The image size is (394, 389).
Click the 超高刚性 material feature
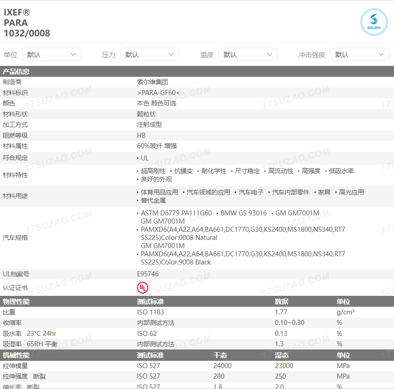(153, 171)
